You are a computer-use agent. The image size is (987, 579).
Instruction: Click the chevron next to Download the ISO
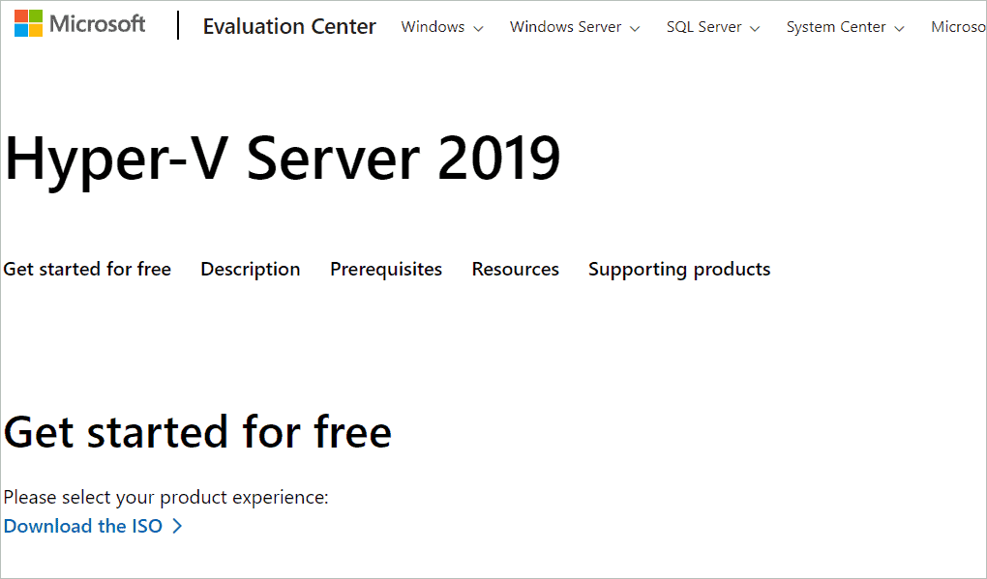point(177,526)
